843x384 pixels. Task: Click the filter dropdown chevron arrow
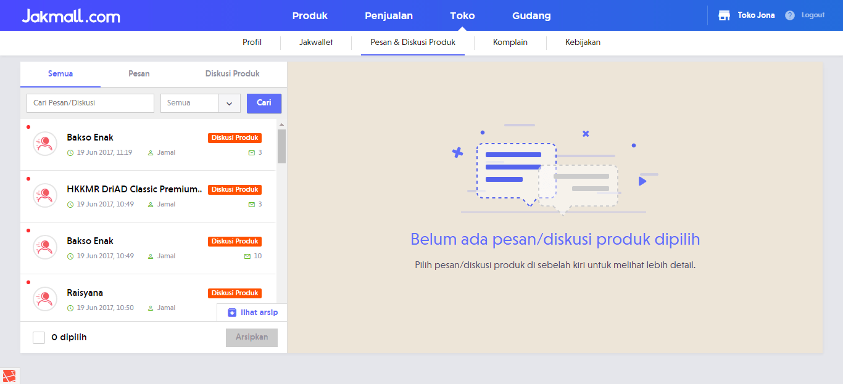229,104
